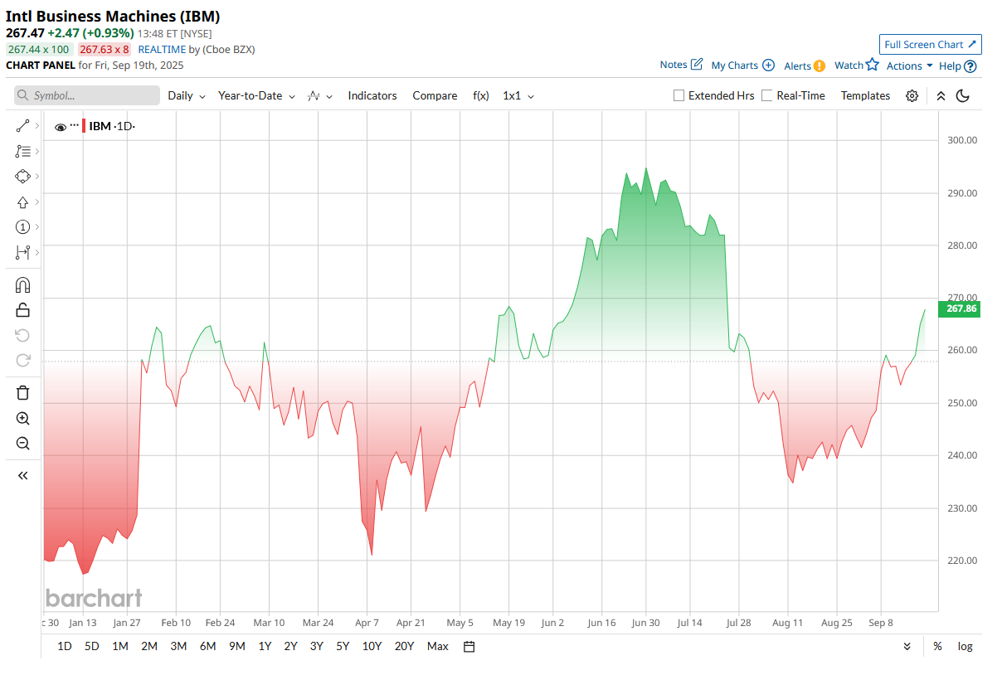Toggle IBM series visibility eye icon
1002x675 pixels.
click(x=60, y=127)
